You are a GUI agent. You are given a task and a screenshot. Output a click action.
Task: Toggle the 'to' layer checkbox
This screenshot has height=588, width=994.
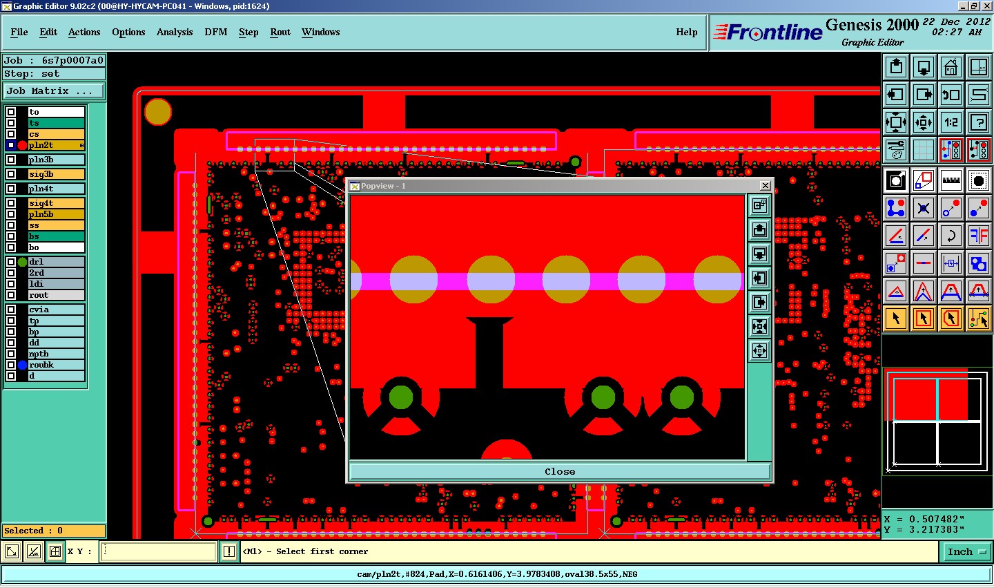[11, 112]
